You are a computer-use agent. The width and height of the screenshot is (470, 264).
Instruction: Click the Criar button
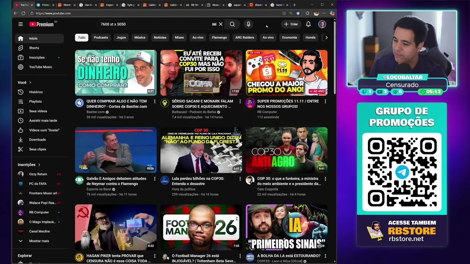[x=291, y=24]
